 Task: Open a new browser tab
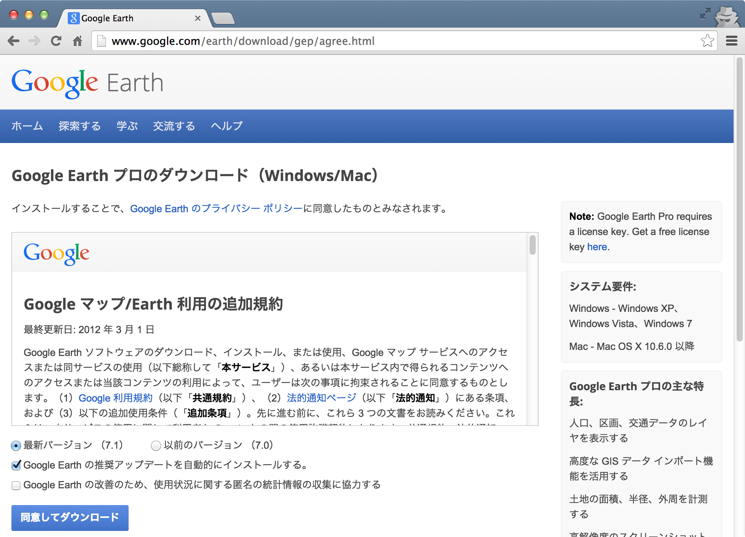click(223, 18)
